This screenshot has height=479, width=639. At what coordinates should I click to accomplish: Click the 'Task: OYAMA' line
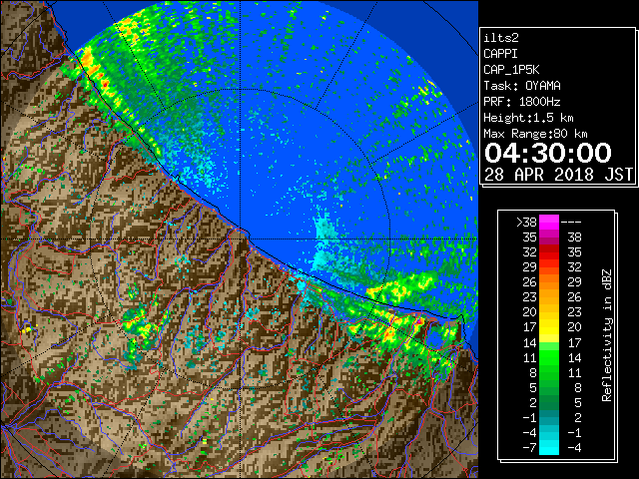click(522, 86)
